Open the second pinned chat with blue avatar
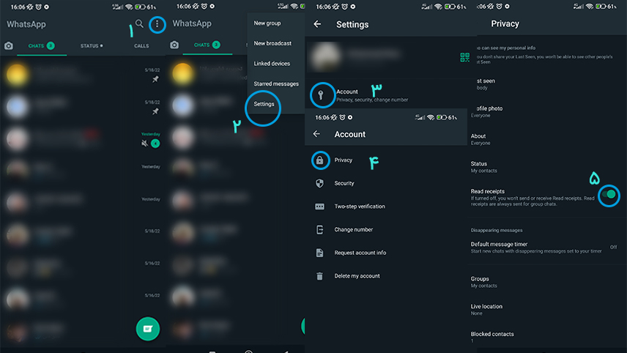Screen dimensions: 627x353 point(83,107)
